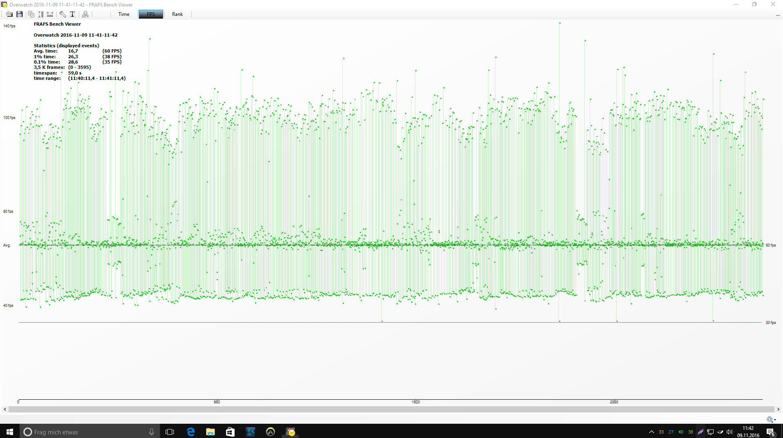The width and height of the screenshot is (783, 438).
Task: Click the timespan value '59,0 s'
Action: pos(75,73)
